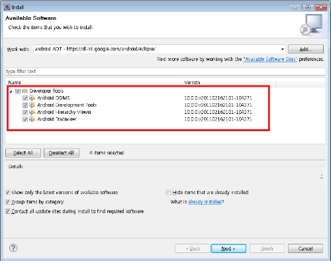Click the type filter text field
This screenshot has height=261, width=331.
click(x=165, y=72)
